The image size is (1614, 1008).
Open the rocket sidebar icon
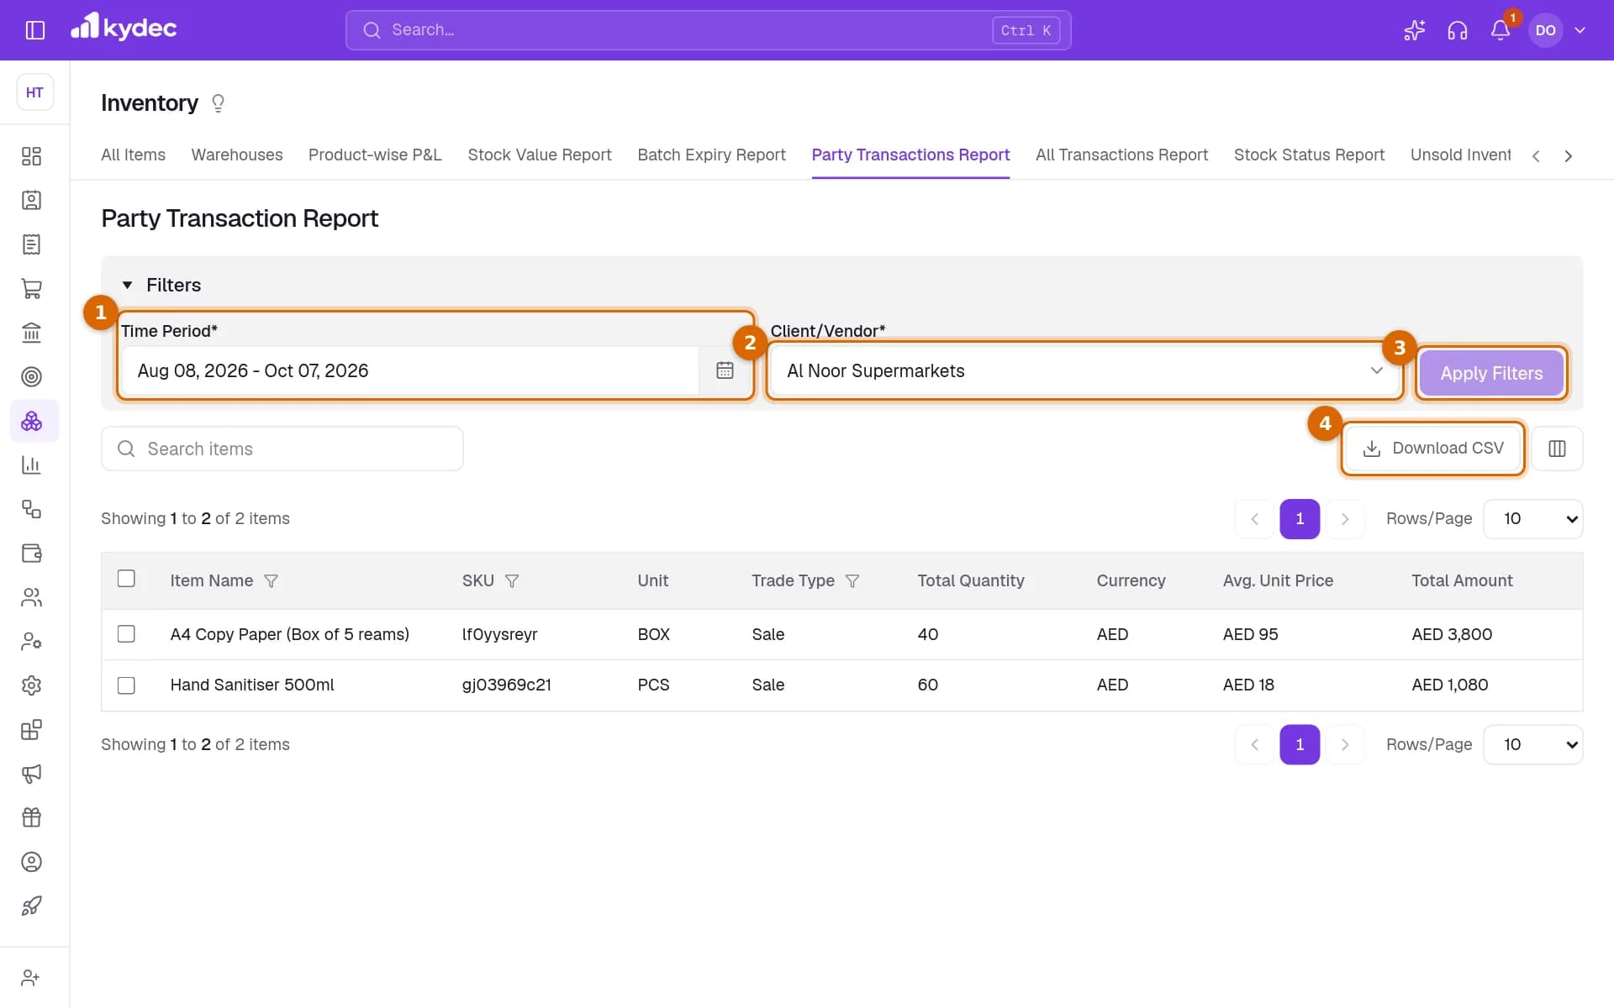pyautogui.click(x=31, y=906)
